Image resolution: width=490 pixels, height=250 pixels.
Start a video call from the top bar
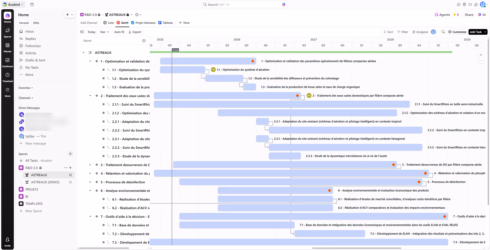pos(470,5)
